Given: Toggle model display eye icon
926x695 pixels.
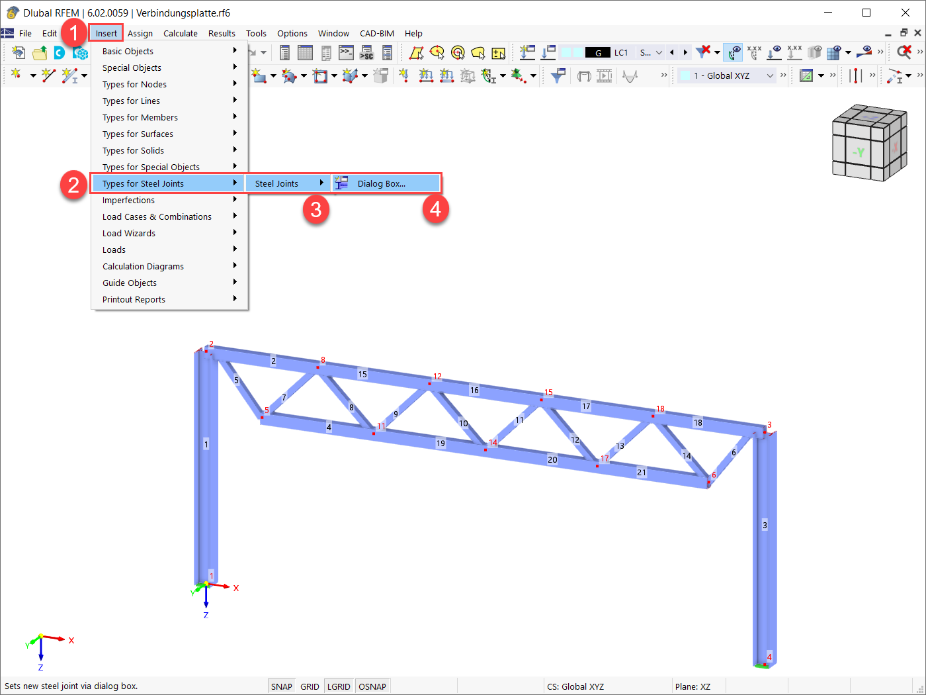Looking at the screenshot, I should click(733, 52).
